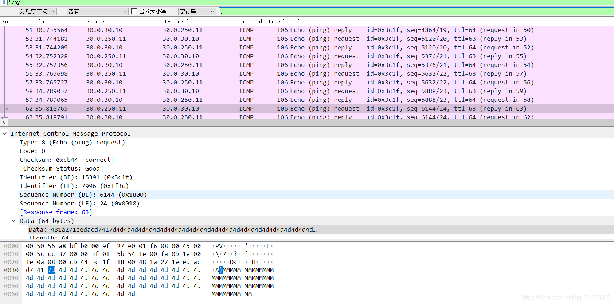This screenshot has width=614, height=304.
Task: Select the Code: 0 field
Action: (32, 151)
